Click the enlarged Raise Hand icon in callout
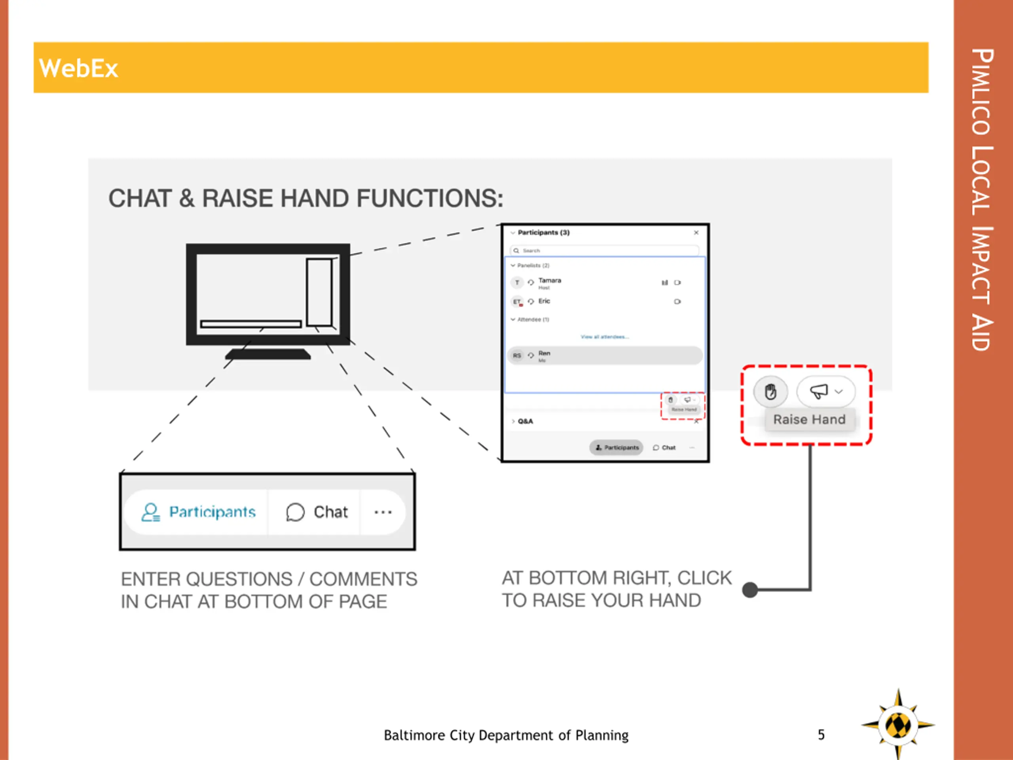 click(770, 392)
